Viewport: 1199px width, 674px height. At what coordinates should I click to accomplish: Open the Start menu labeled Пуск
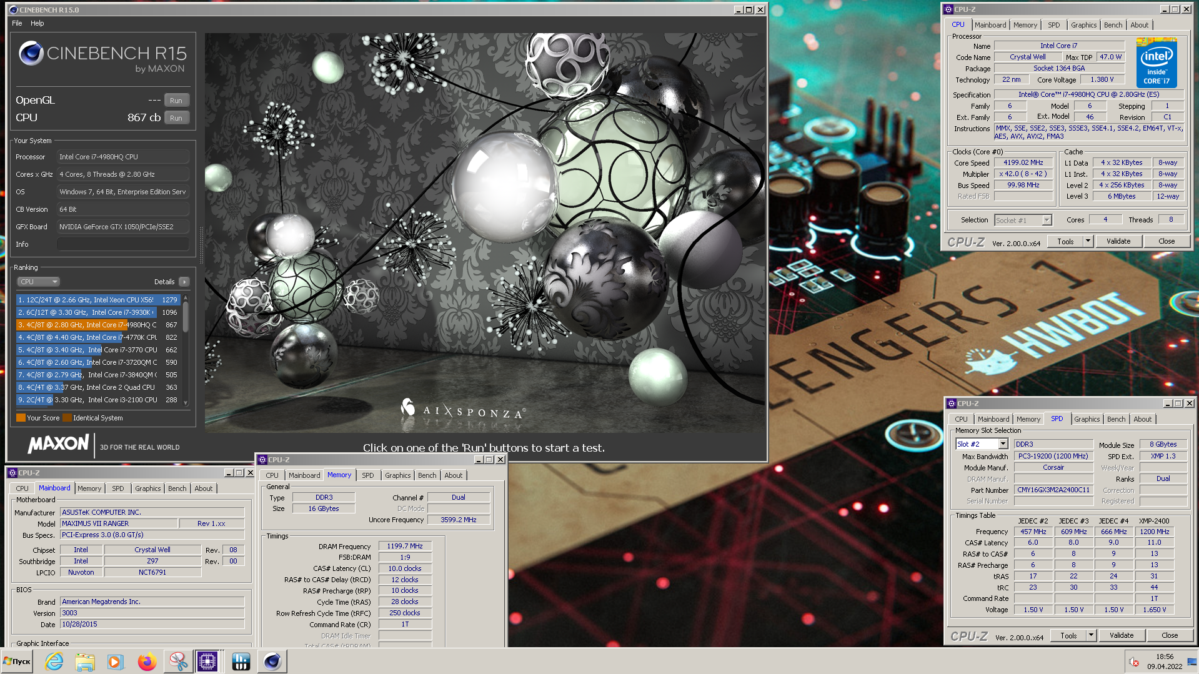[17, 662]
